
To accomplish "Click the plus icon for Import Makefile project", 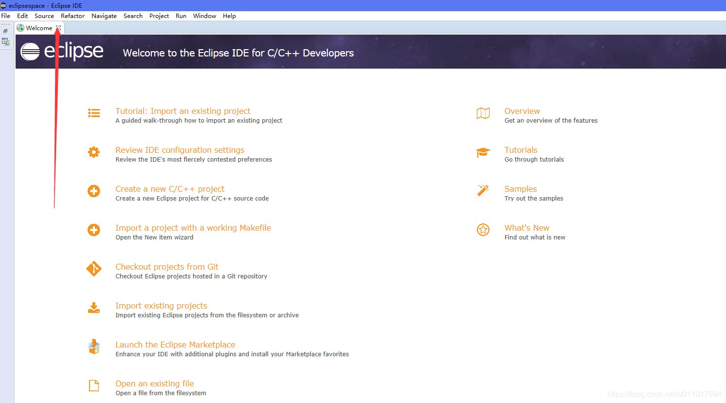I will click(x=94, y=230).
